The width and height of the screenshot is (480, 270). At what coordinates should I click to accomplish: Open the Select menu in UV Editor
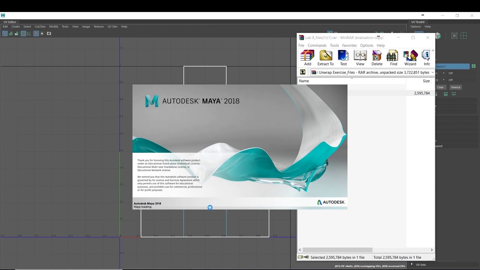(27, 27)
